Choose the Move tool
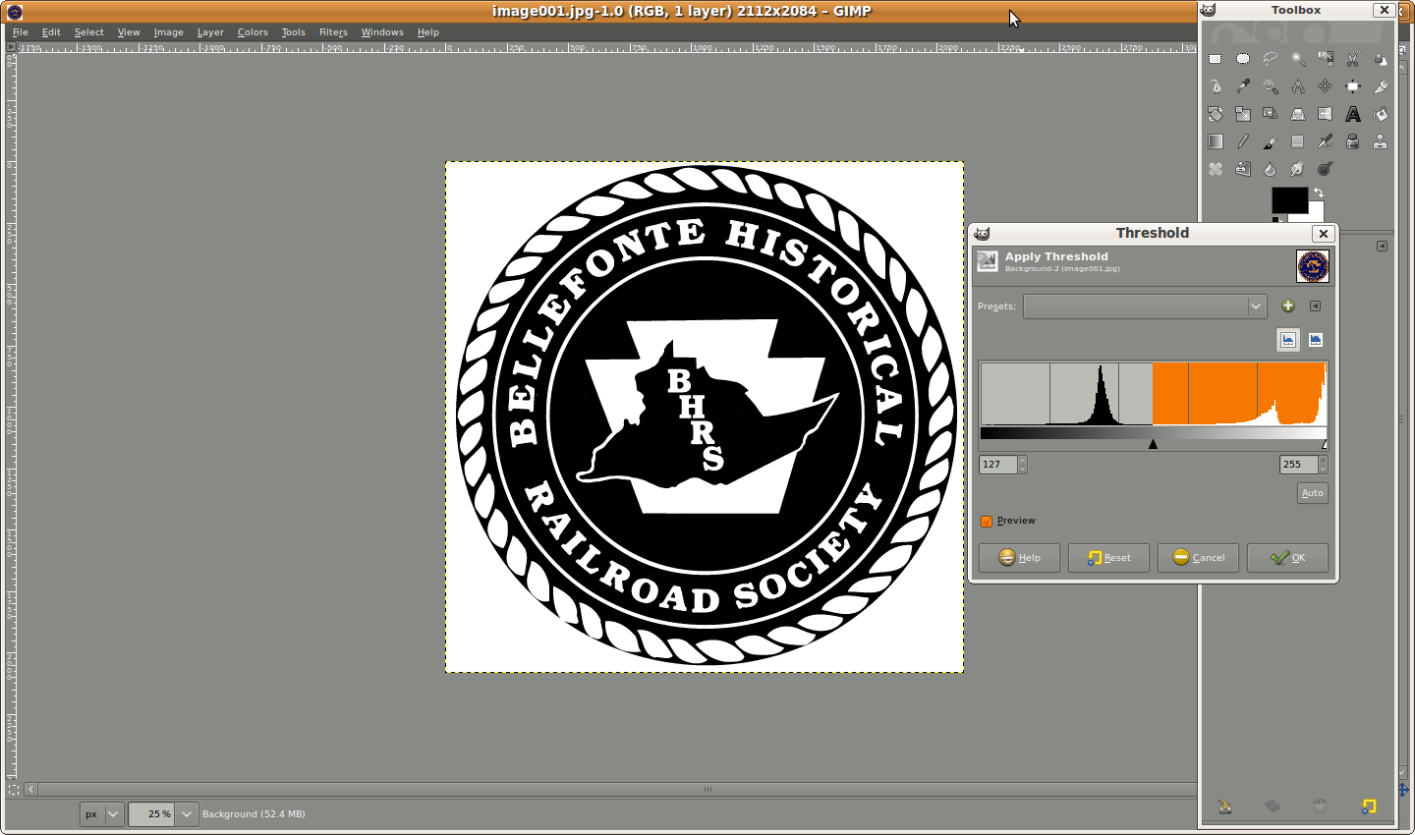Image resolution: width=1415 pixels, height=835 pixels. click(x=1326, y=86)
